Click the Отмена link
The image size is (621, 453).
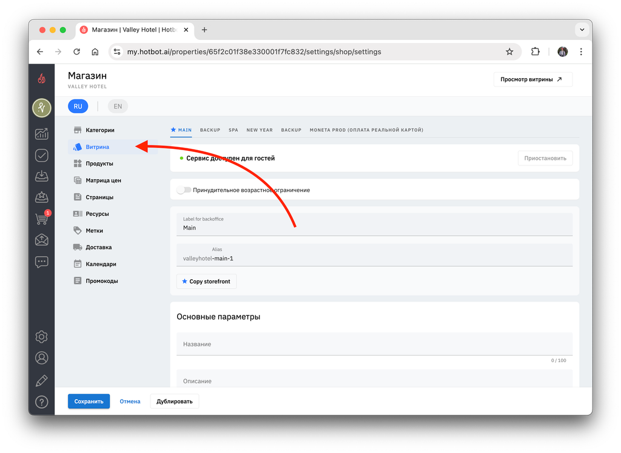[x=130, y=401]
